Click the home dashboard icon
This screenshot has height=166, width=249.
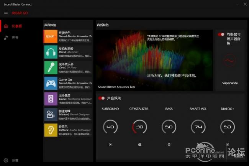[x=6, y=26]
